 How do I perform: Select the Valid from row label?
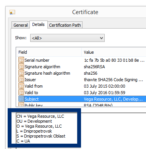[34, 86]
